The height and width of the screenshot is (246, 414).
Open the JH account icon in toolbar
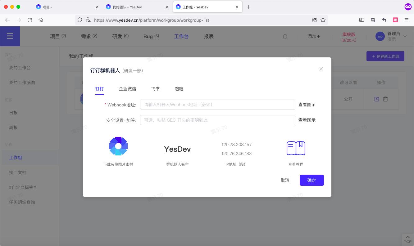coord(395,20)
